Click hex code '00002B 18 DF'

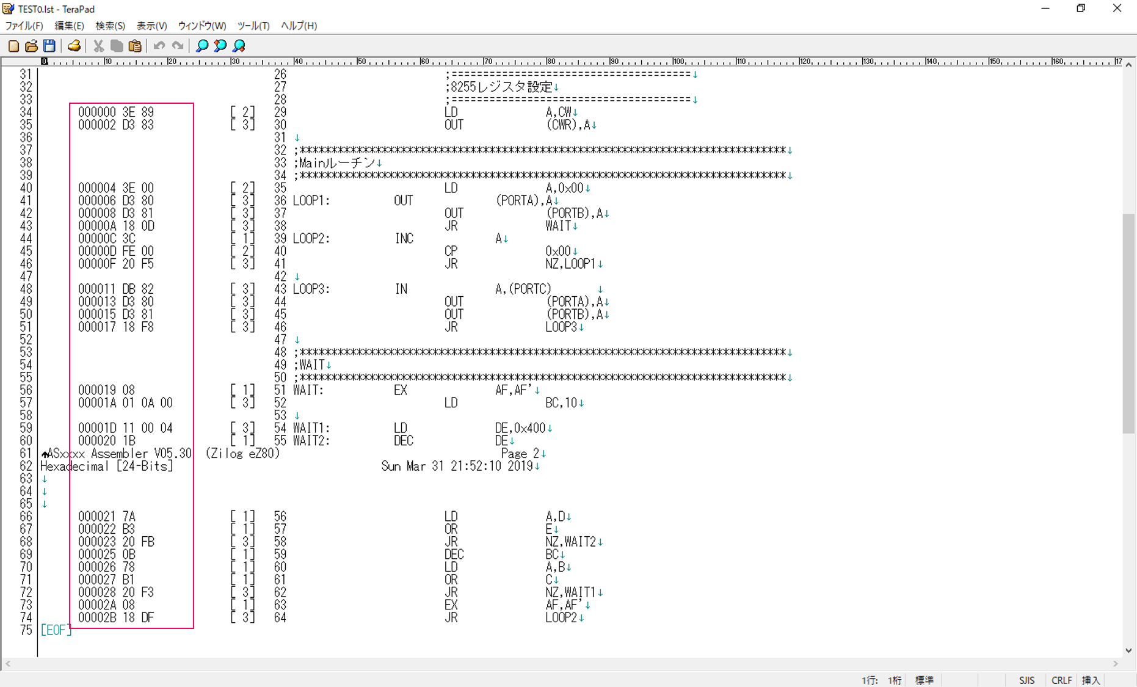(116, 617)
